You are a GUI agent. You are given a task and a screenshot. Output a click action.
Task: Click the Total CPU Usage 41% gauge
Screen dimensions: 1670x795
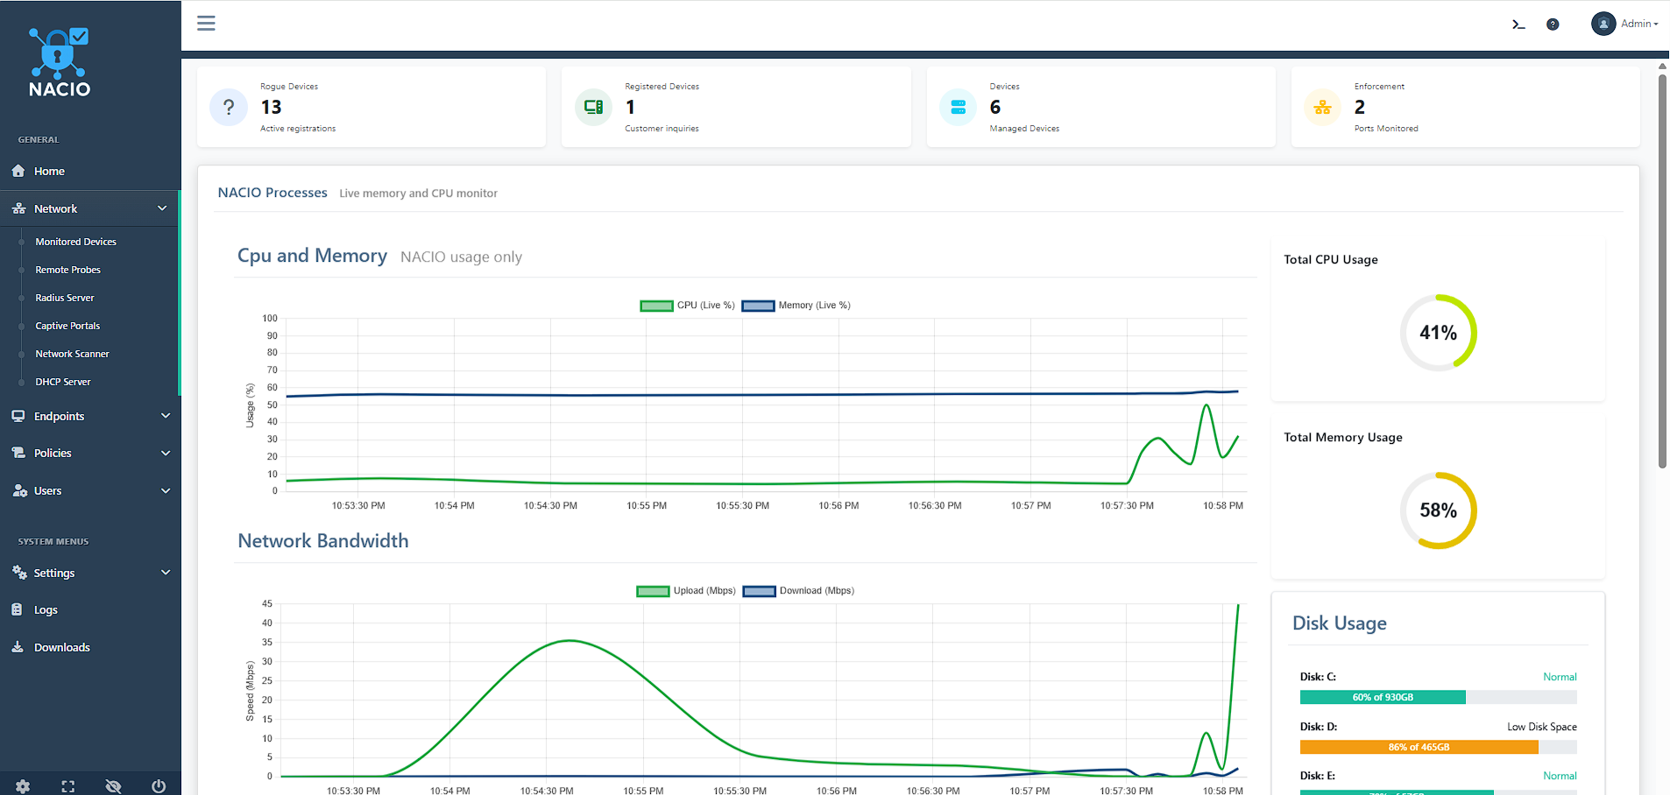1438,333
